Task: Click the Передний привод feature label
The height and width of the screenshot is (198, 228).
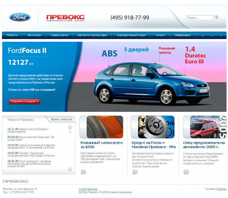Action: [x=167, y=50]
